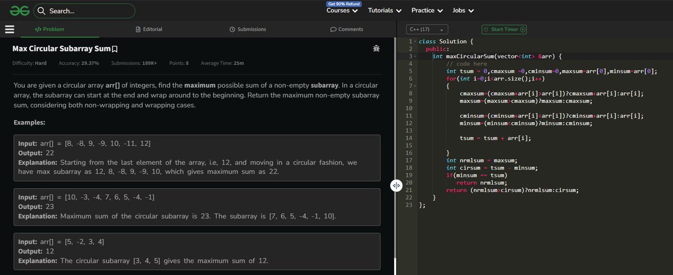Click the GeeksforGeeks logo
The image size is (673, 275).
(19, 11)
